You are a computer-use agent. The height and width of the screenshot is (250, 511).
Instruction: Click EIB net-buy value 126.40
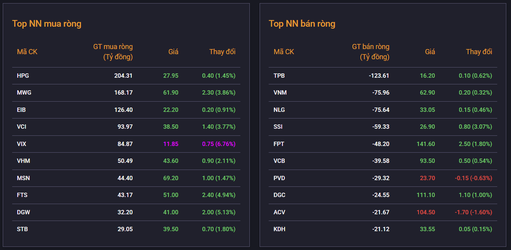click(124, 110)
